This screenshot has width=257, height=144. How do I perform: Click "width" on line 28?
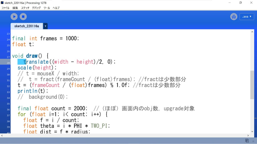pos(61,62)
